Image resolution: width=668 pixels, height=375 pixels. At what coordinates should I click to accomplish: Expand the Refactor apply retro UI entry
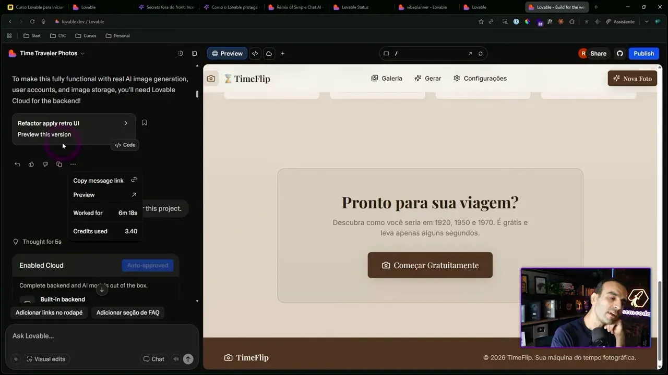click(125, 123)
